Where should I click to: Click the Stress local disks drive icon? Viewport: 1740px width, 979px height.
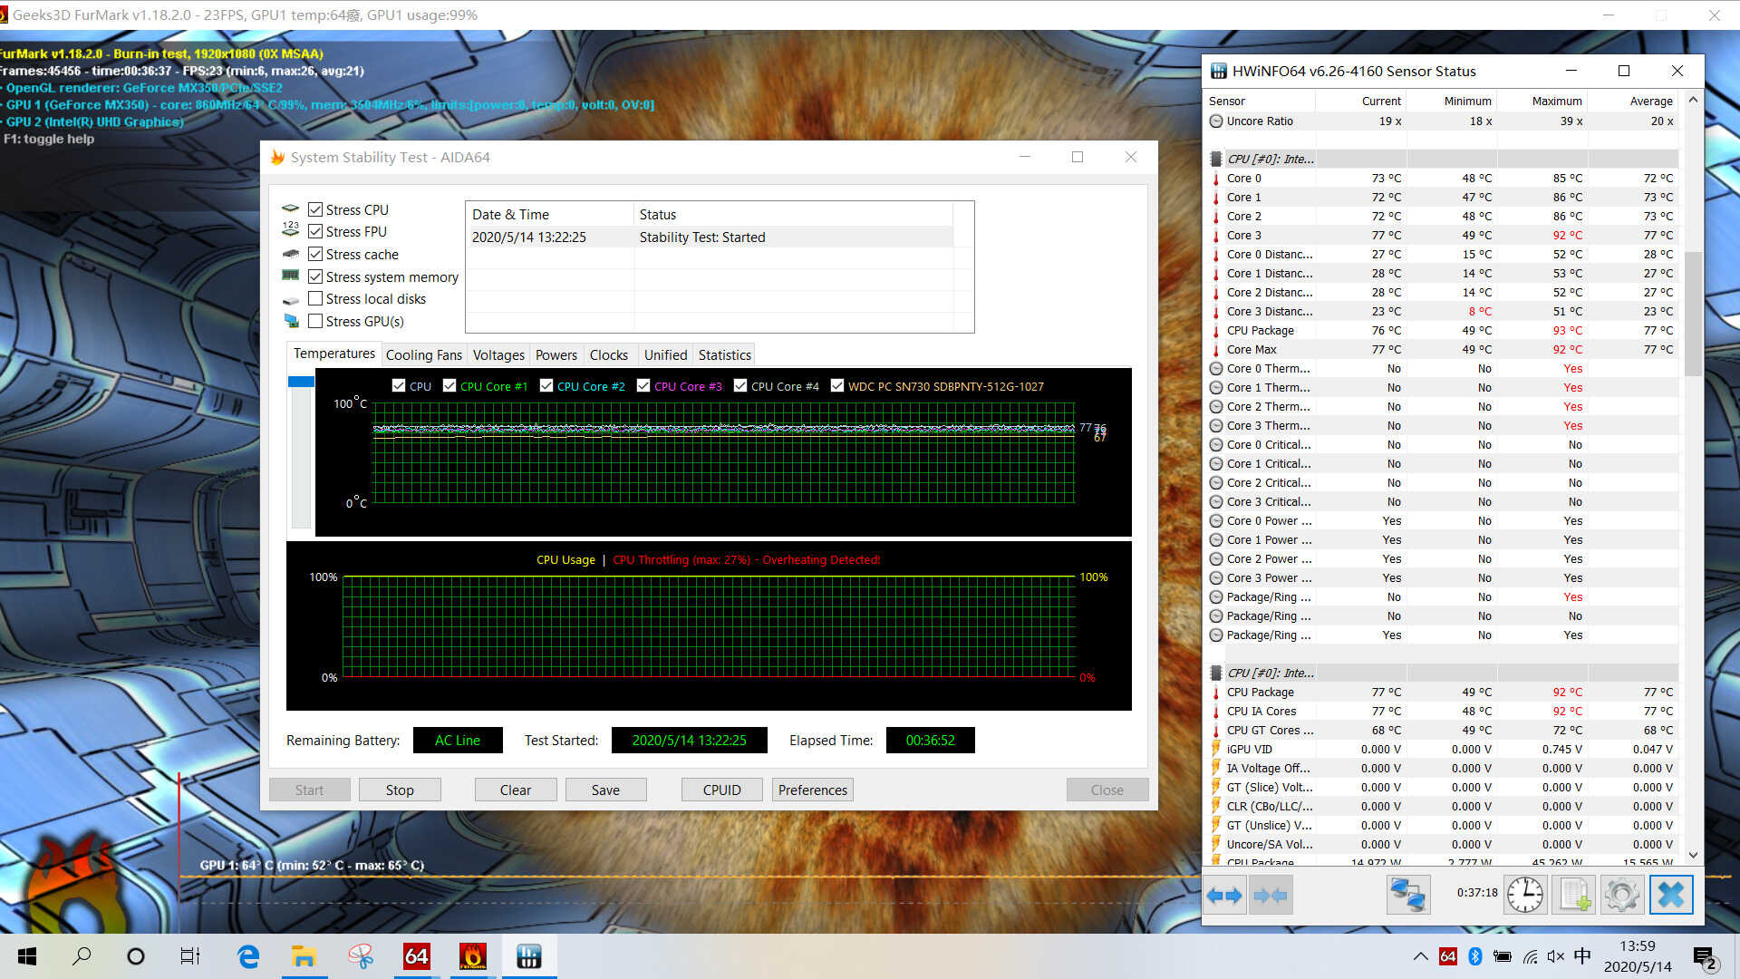point(290,300)
